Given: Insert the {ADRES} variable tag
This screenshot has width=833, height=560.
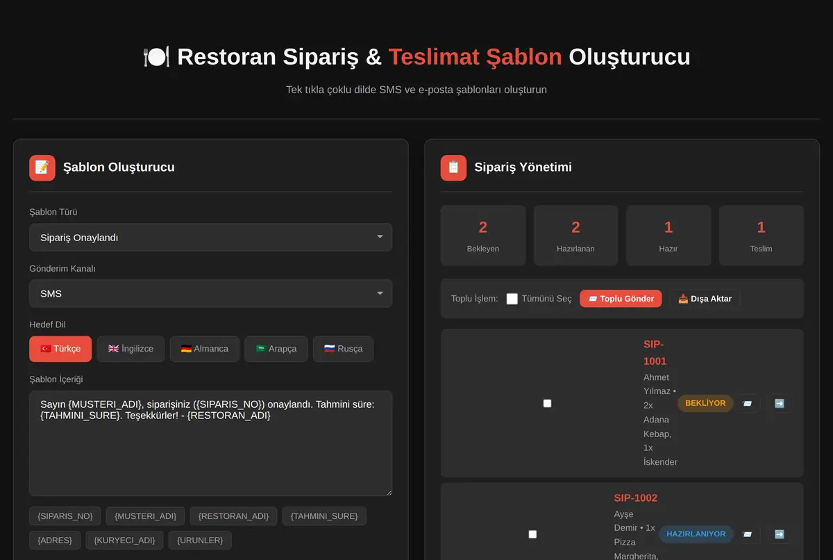Looking at the screenshot, I should [55, 540].
